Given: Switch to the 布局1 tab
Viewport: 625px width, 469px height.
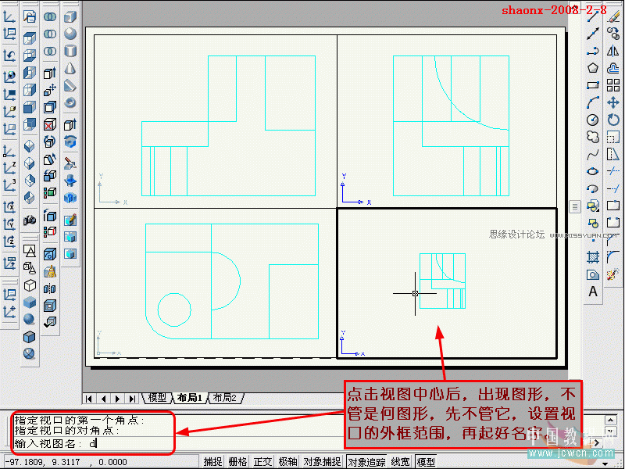Looking at the screenshot, I should (x=190, y=398).
